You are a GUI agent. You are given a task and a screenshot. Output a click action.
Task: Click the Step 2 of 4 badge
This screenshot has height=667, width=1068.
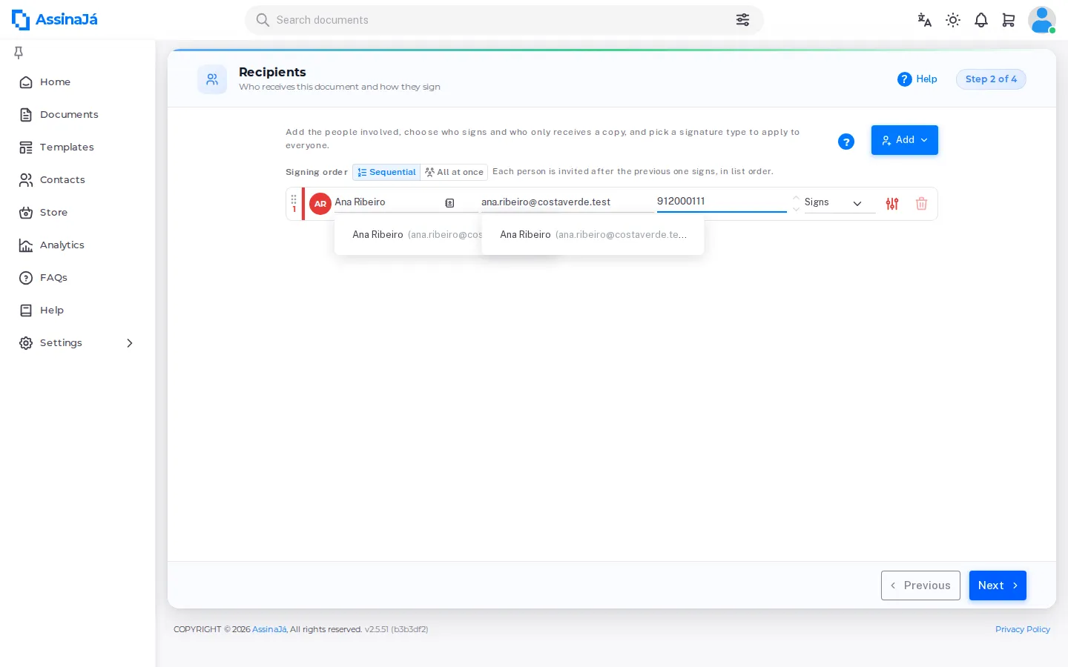point(991,79)
